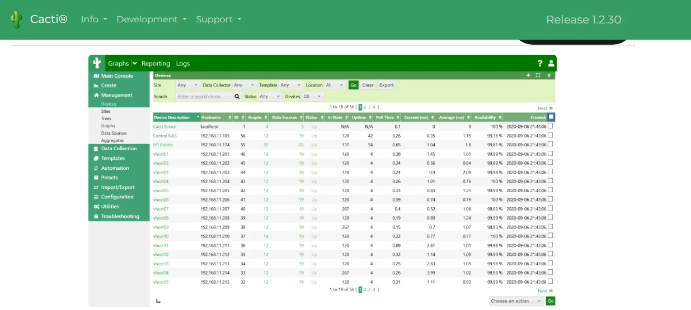Switch to the Reporting tab
The image size is (691, 310).
(x=156, y=64)
